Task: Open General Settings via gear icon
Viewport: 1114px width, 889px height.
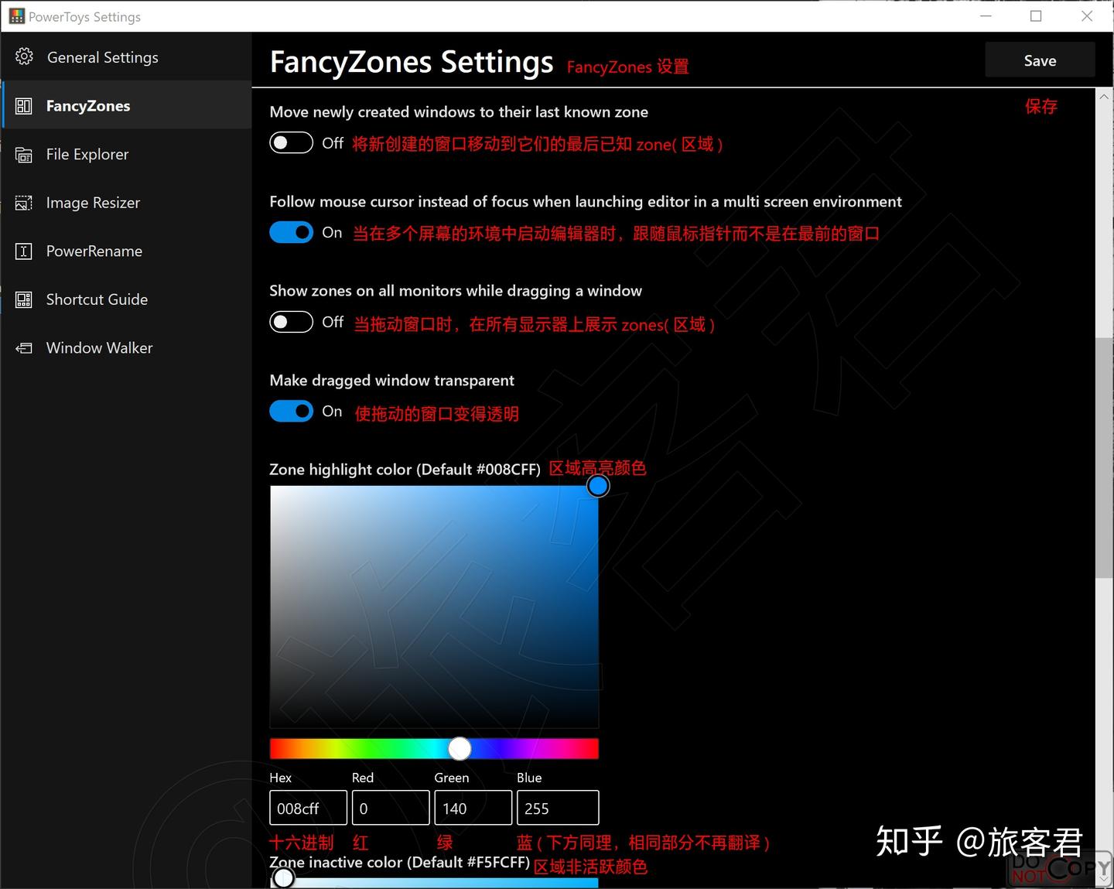Action: tap(24, 56)
